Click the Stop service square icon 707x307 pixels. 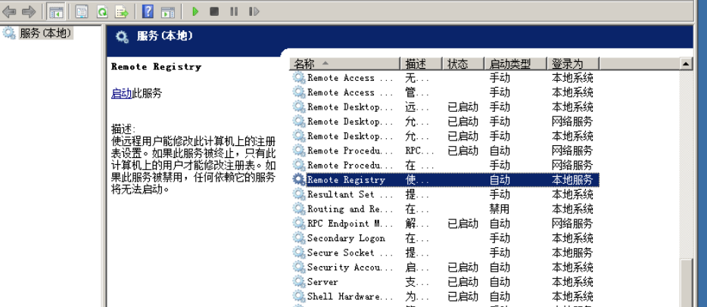click(x=214, y=11)
